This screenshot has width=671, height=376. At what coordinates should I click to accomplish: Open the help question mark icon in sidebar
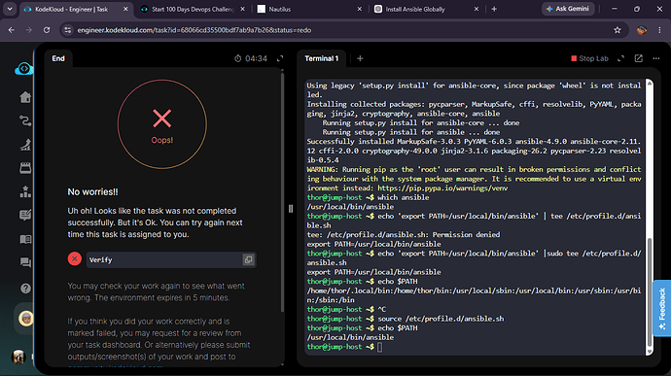(25, 289)
